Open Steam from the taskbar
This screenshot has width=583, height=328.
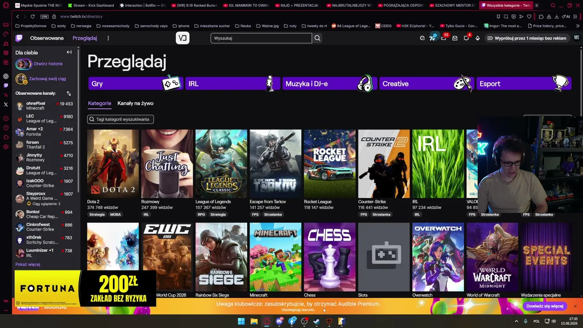(317, 321)
